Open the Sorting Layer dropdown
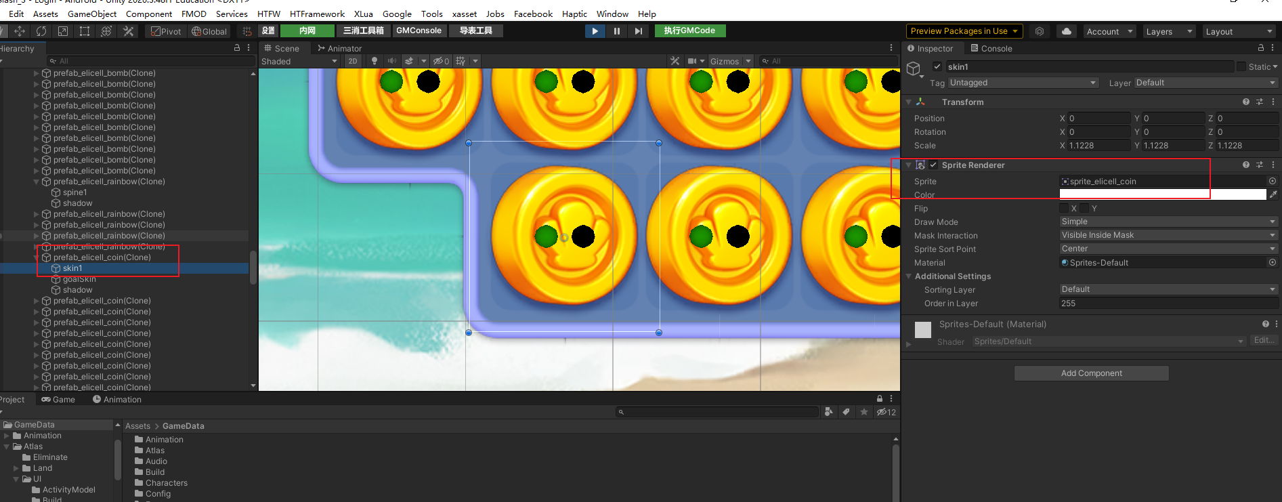 click(x=1169, y=289)
